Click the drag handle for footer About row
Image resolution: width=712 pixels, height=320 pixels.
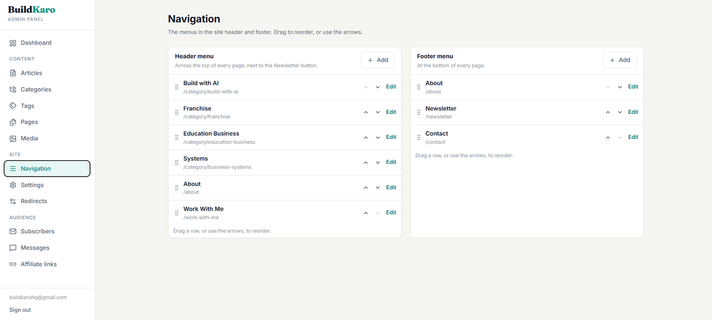coord(419,87)
